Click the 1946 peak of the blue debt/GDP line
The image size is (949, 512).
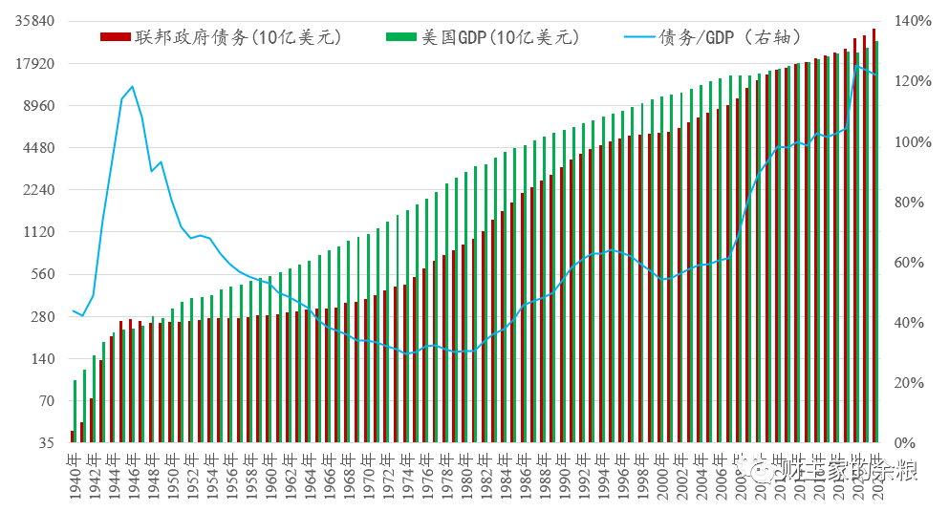(132, 87)
